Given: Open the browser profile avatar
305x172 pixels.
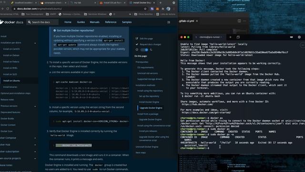Looking at the screenshot, I should point(168,9).
